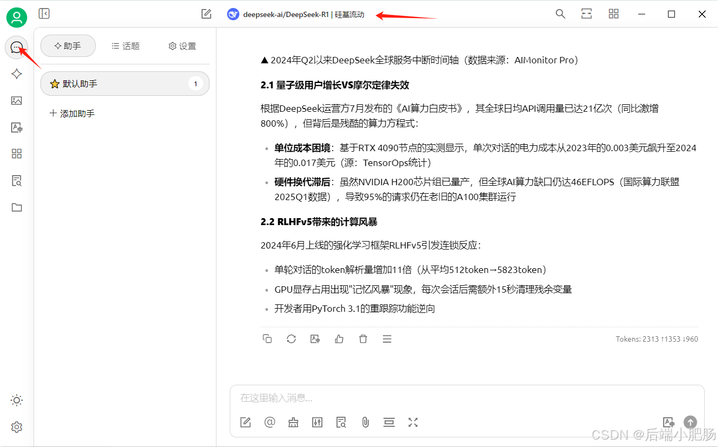Send message with the arrow button
718x447 pixels.
[690, 423]
